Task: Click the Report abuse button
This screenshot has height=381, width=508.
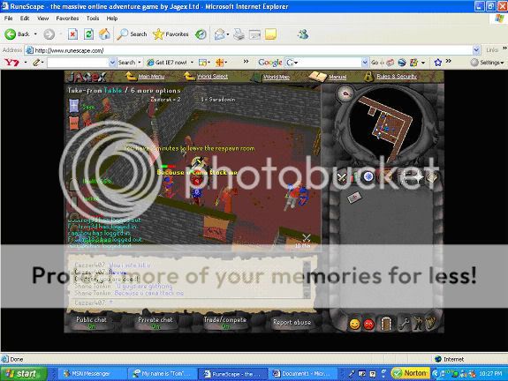Action: click(x=292, y=322)
